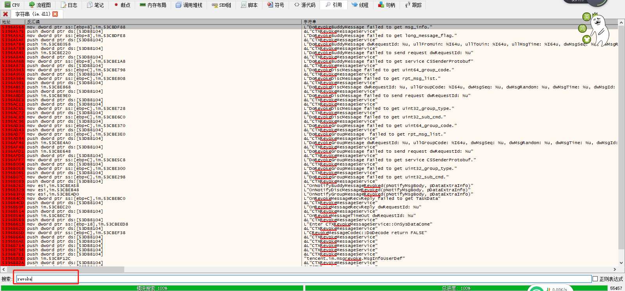This screenshot has height=291, width=625.
Task: Select 'DoRevokeDiscMessage failed to get uint32_sub_cmd.' row
Action: click(375, 117)
